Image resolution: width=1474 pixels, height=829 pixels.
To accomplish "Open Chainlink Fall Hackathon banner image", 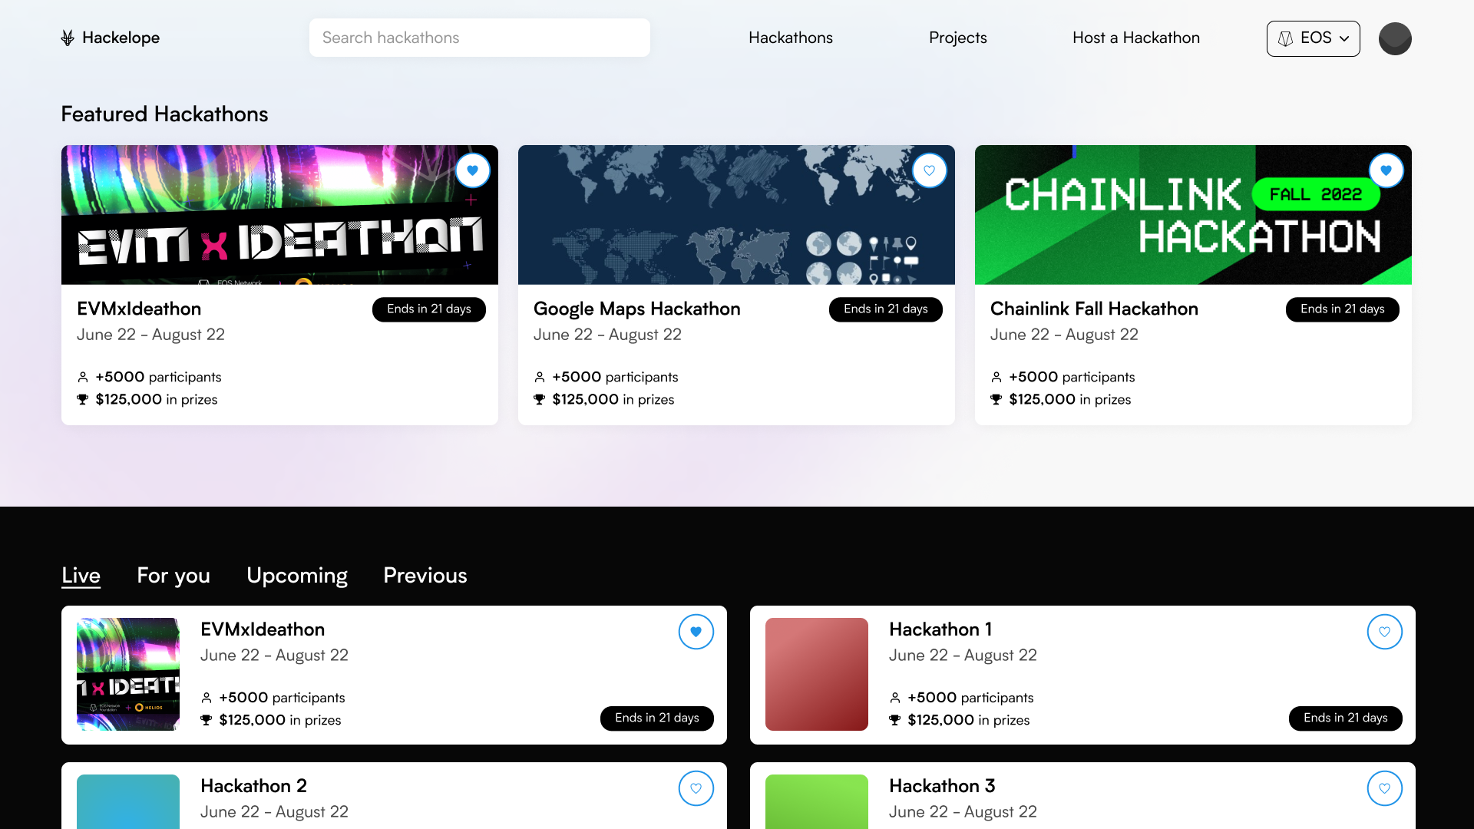I will (x=1192, y=215).
